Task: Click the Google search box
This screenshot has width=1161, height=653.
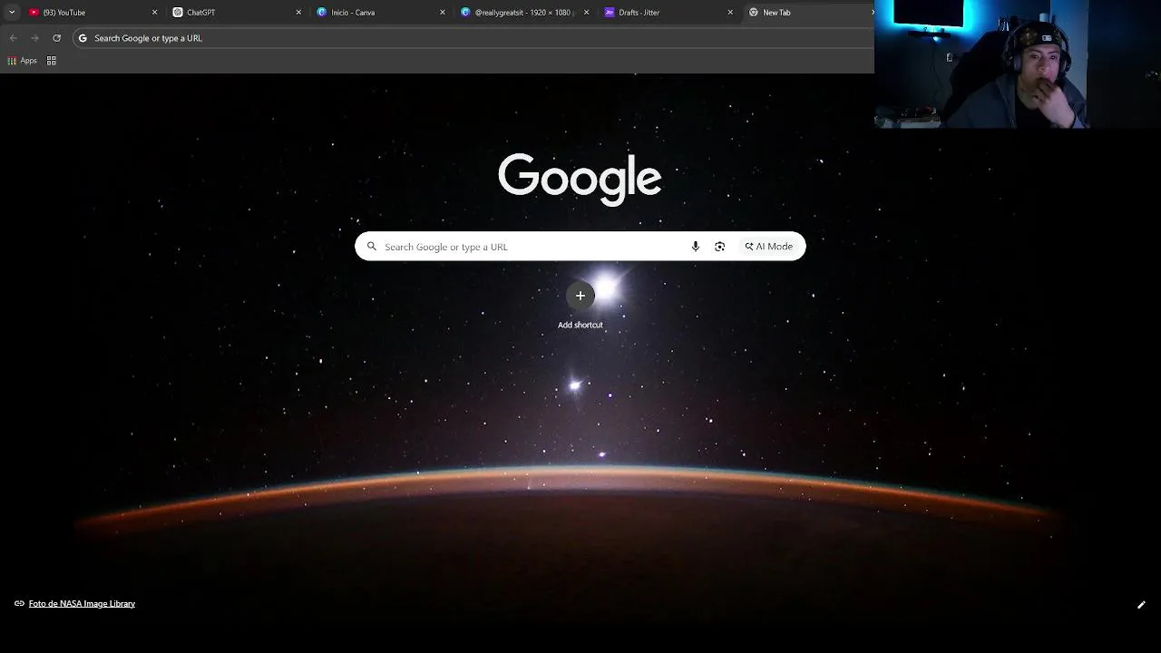Action: tap(580, 247)
